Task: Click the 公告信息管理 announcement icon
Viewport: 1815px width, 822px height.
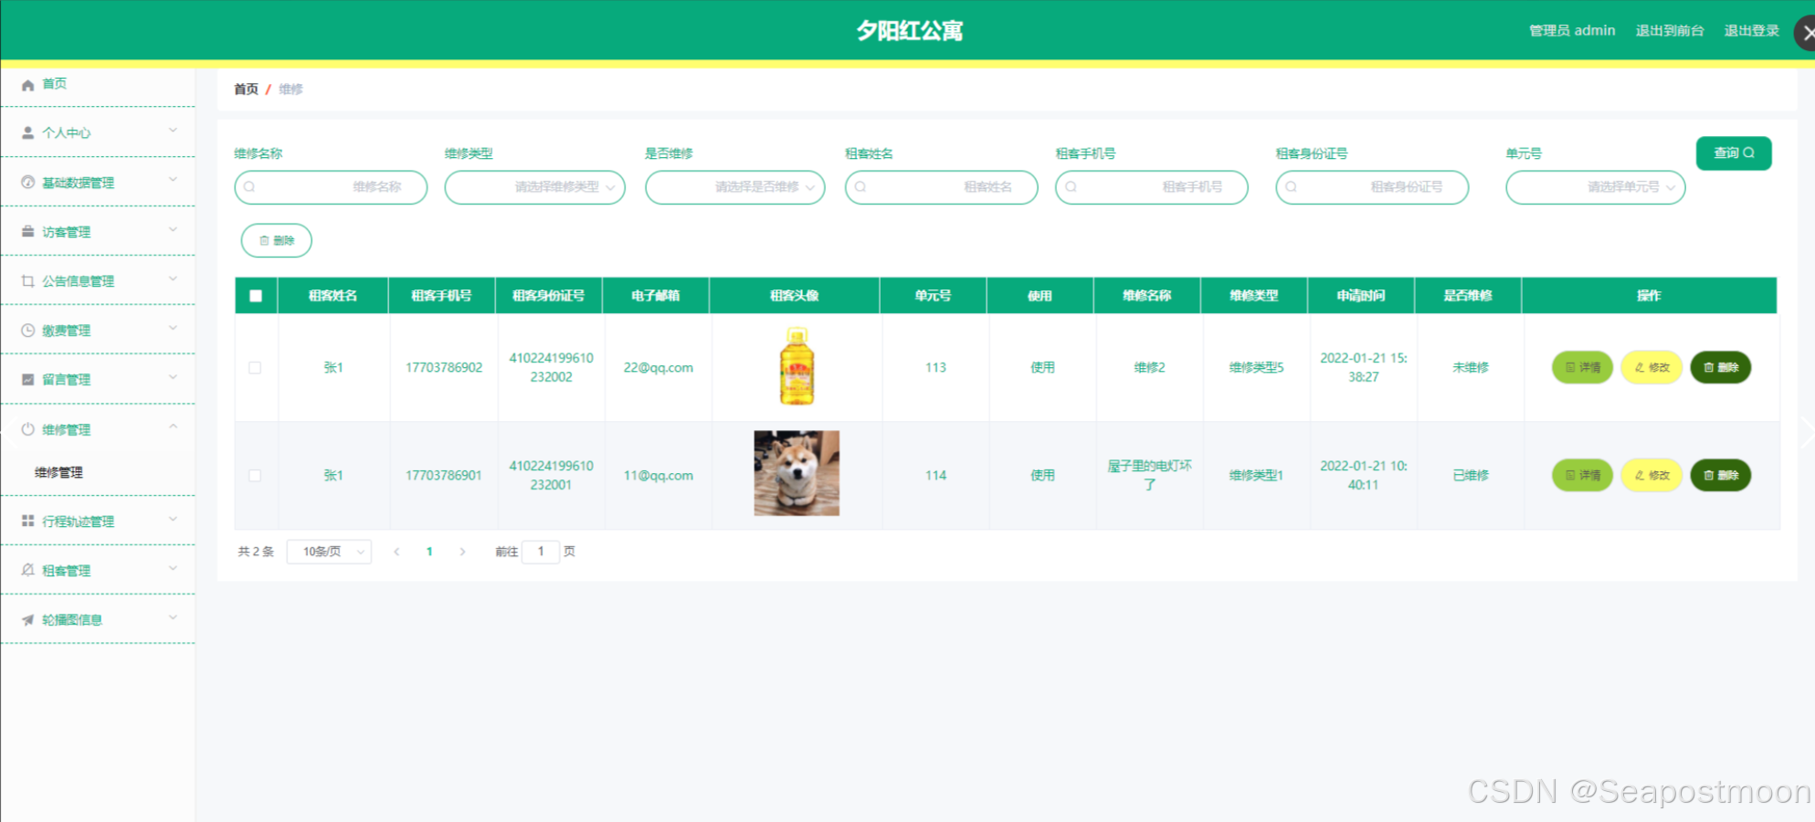Action: click(28, 280)
